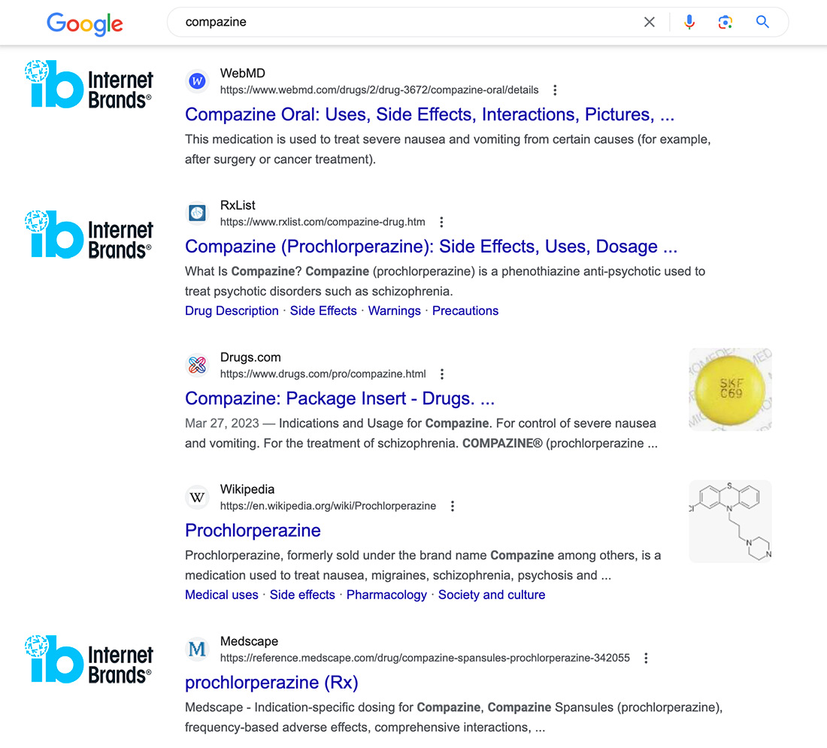
Task: Open the "prochlorperazine (Rx)" Medscape result
Action: [x=271, y=683]
